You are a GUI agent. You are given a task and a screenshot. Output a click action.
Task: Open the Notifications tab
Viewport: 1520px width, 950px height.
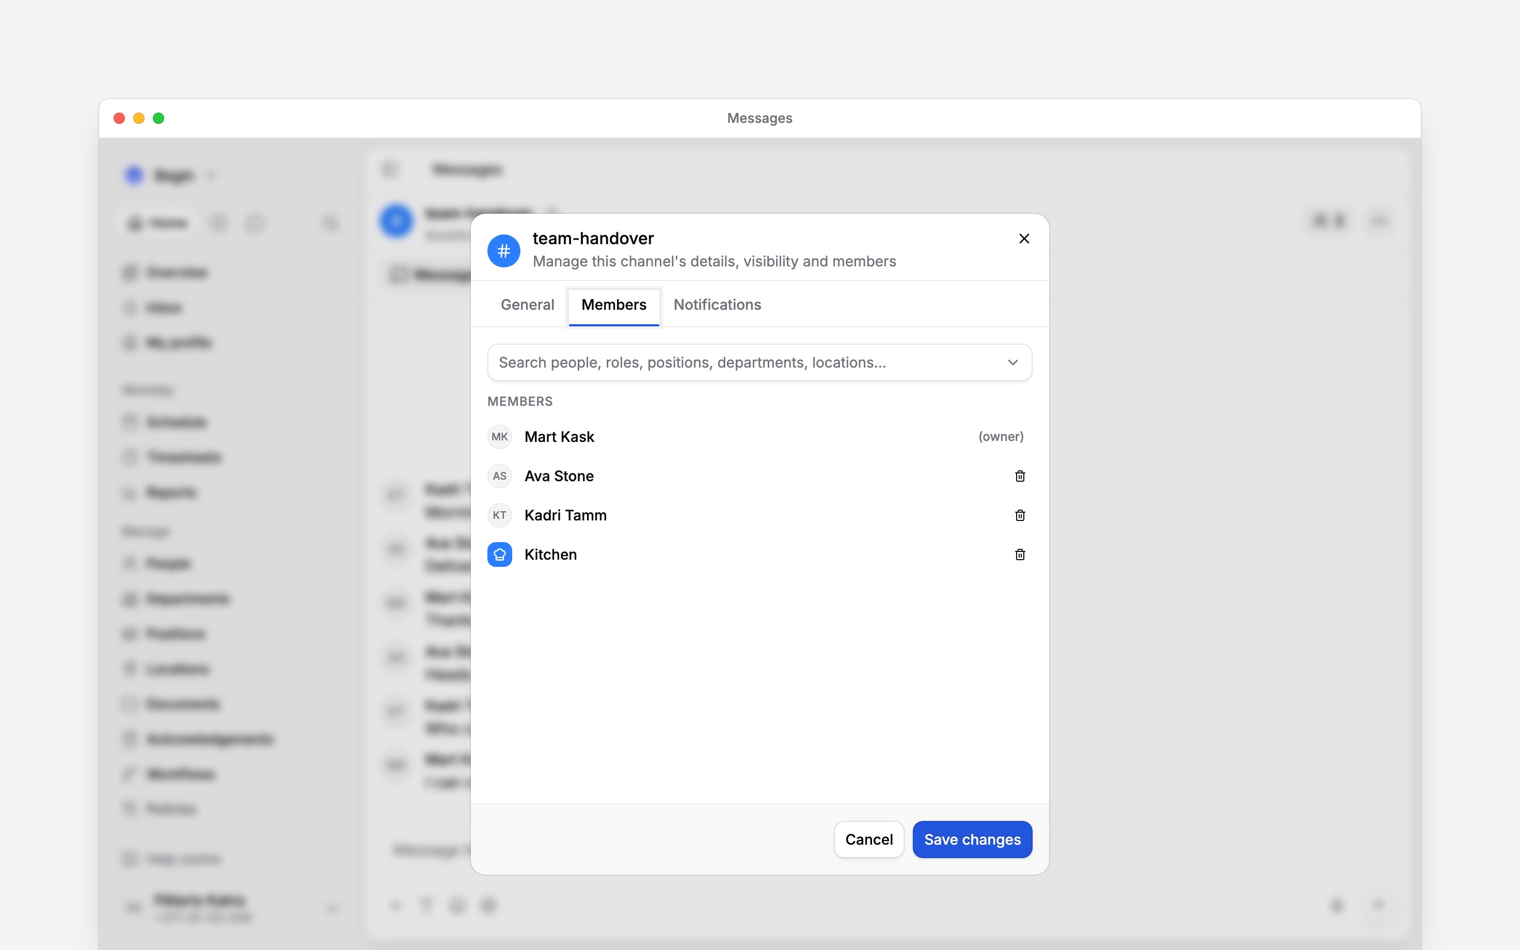[717, 305]
